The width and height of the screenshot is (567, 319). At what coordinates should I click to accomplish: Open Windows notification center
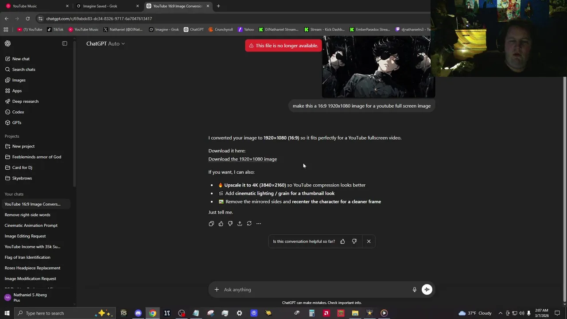[557, 313]
